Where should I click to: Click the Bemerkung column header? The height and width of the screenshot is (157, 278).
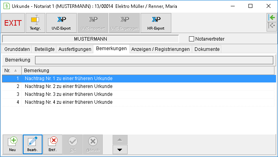[x=148, y=71]
